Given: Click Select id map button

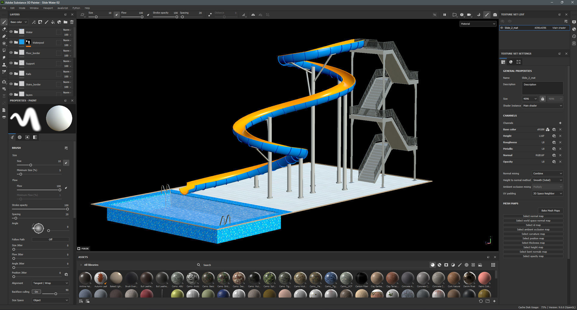Looking at the screenshot, I should [x=533, y=225].
